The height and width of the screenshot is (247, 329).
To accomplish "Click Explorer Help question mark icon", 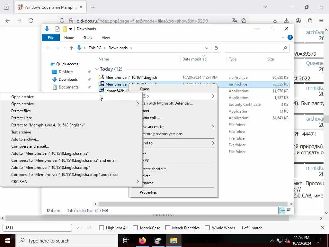I will coord(290,37).
